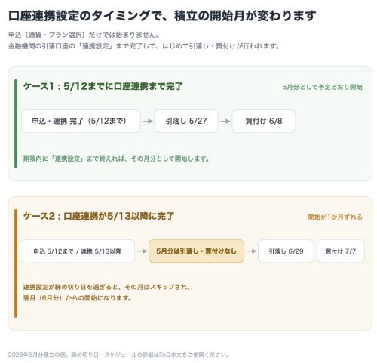
Task: Click the 5月分として予定どおり開始 label
Action: click(x=322, y=87)
